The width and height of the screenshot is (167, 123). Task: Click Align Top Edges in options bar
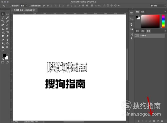tap(44, 6)
